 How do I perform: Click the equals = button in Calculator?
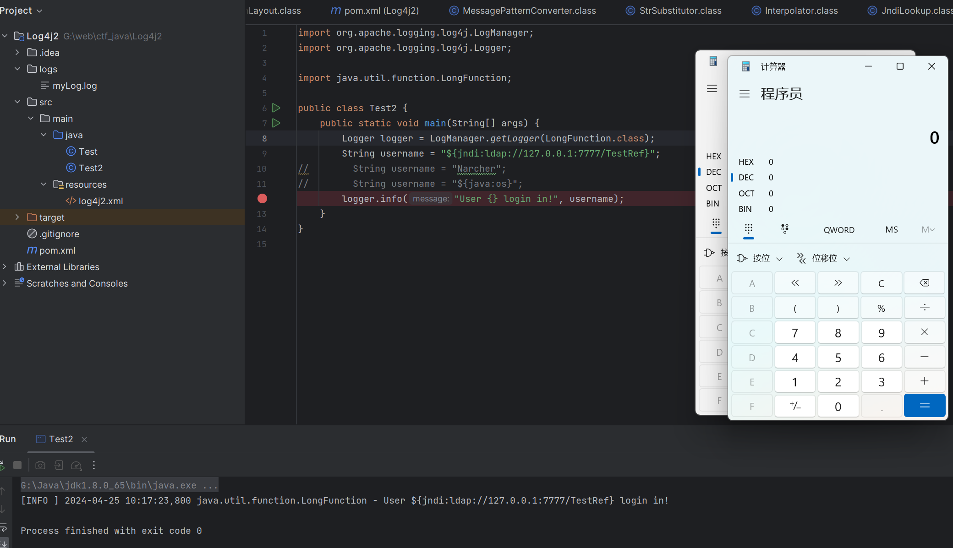coord(925,406)
